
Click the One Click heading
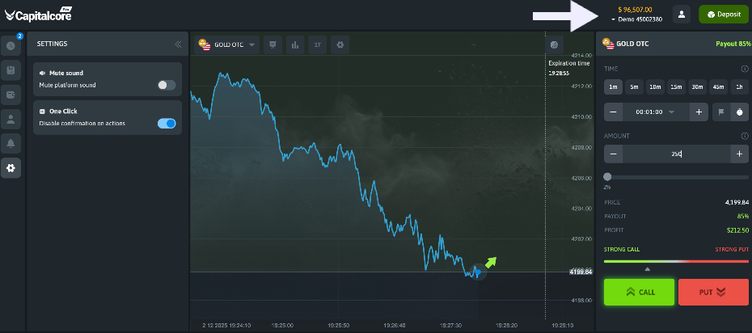pyautogui.click(x=63, y=112)
